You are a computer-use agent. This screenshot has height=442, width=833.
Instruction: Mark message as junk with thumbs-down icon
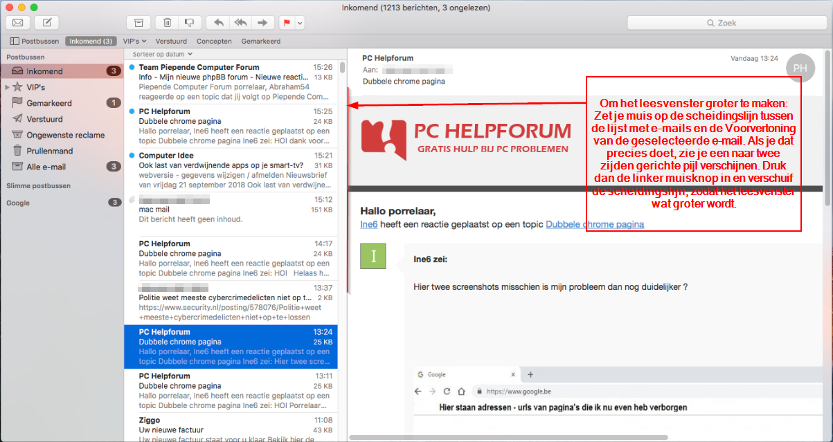click(189, 22)
